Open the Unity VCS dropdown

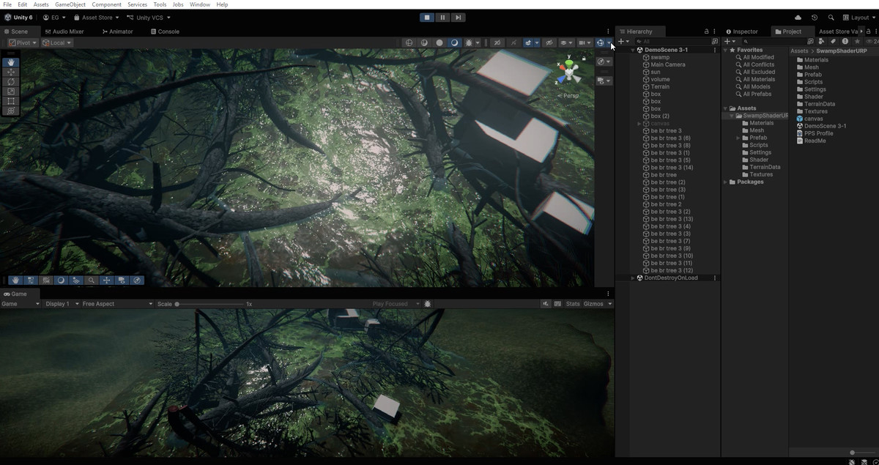coord(149,18)
